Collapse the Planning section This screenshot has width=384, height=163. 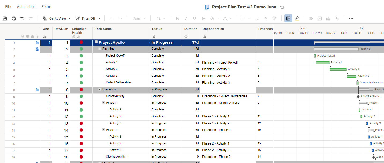tap(100, 49)
